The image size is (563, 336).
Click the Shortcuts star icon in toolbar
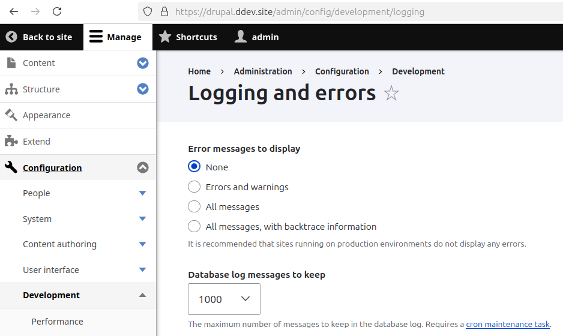click(x=165, y=37)
